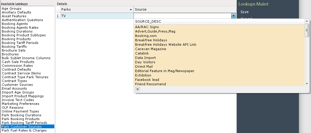The image size is (311, 133).
Task: Click the scrollbar thumb in the source list
Action: click(307, 30)
